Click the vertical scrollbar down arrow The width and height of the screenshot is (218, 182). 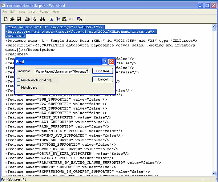point(214,174)
